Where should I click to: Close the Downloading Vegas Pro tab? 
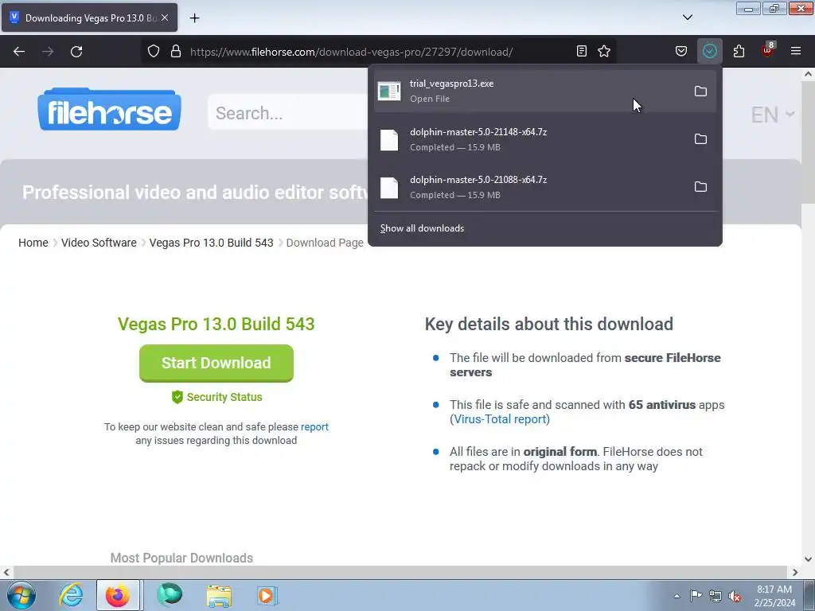(165, 18)
